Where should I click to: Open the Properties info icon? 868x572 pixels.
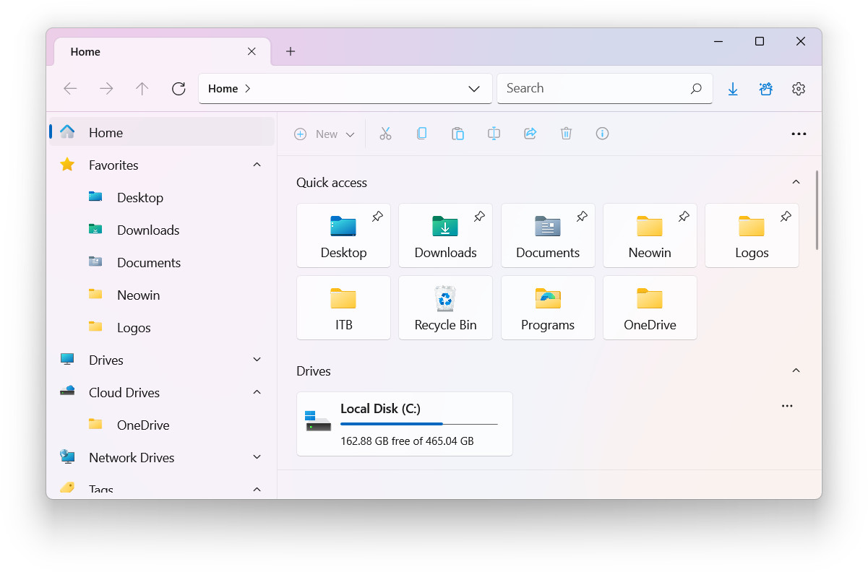coord(602,134)
